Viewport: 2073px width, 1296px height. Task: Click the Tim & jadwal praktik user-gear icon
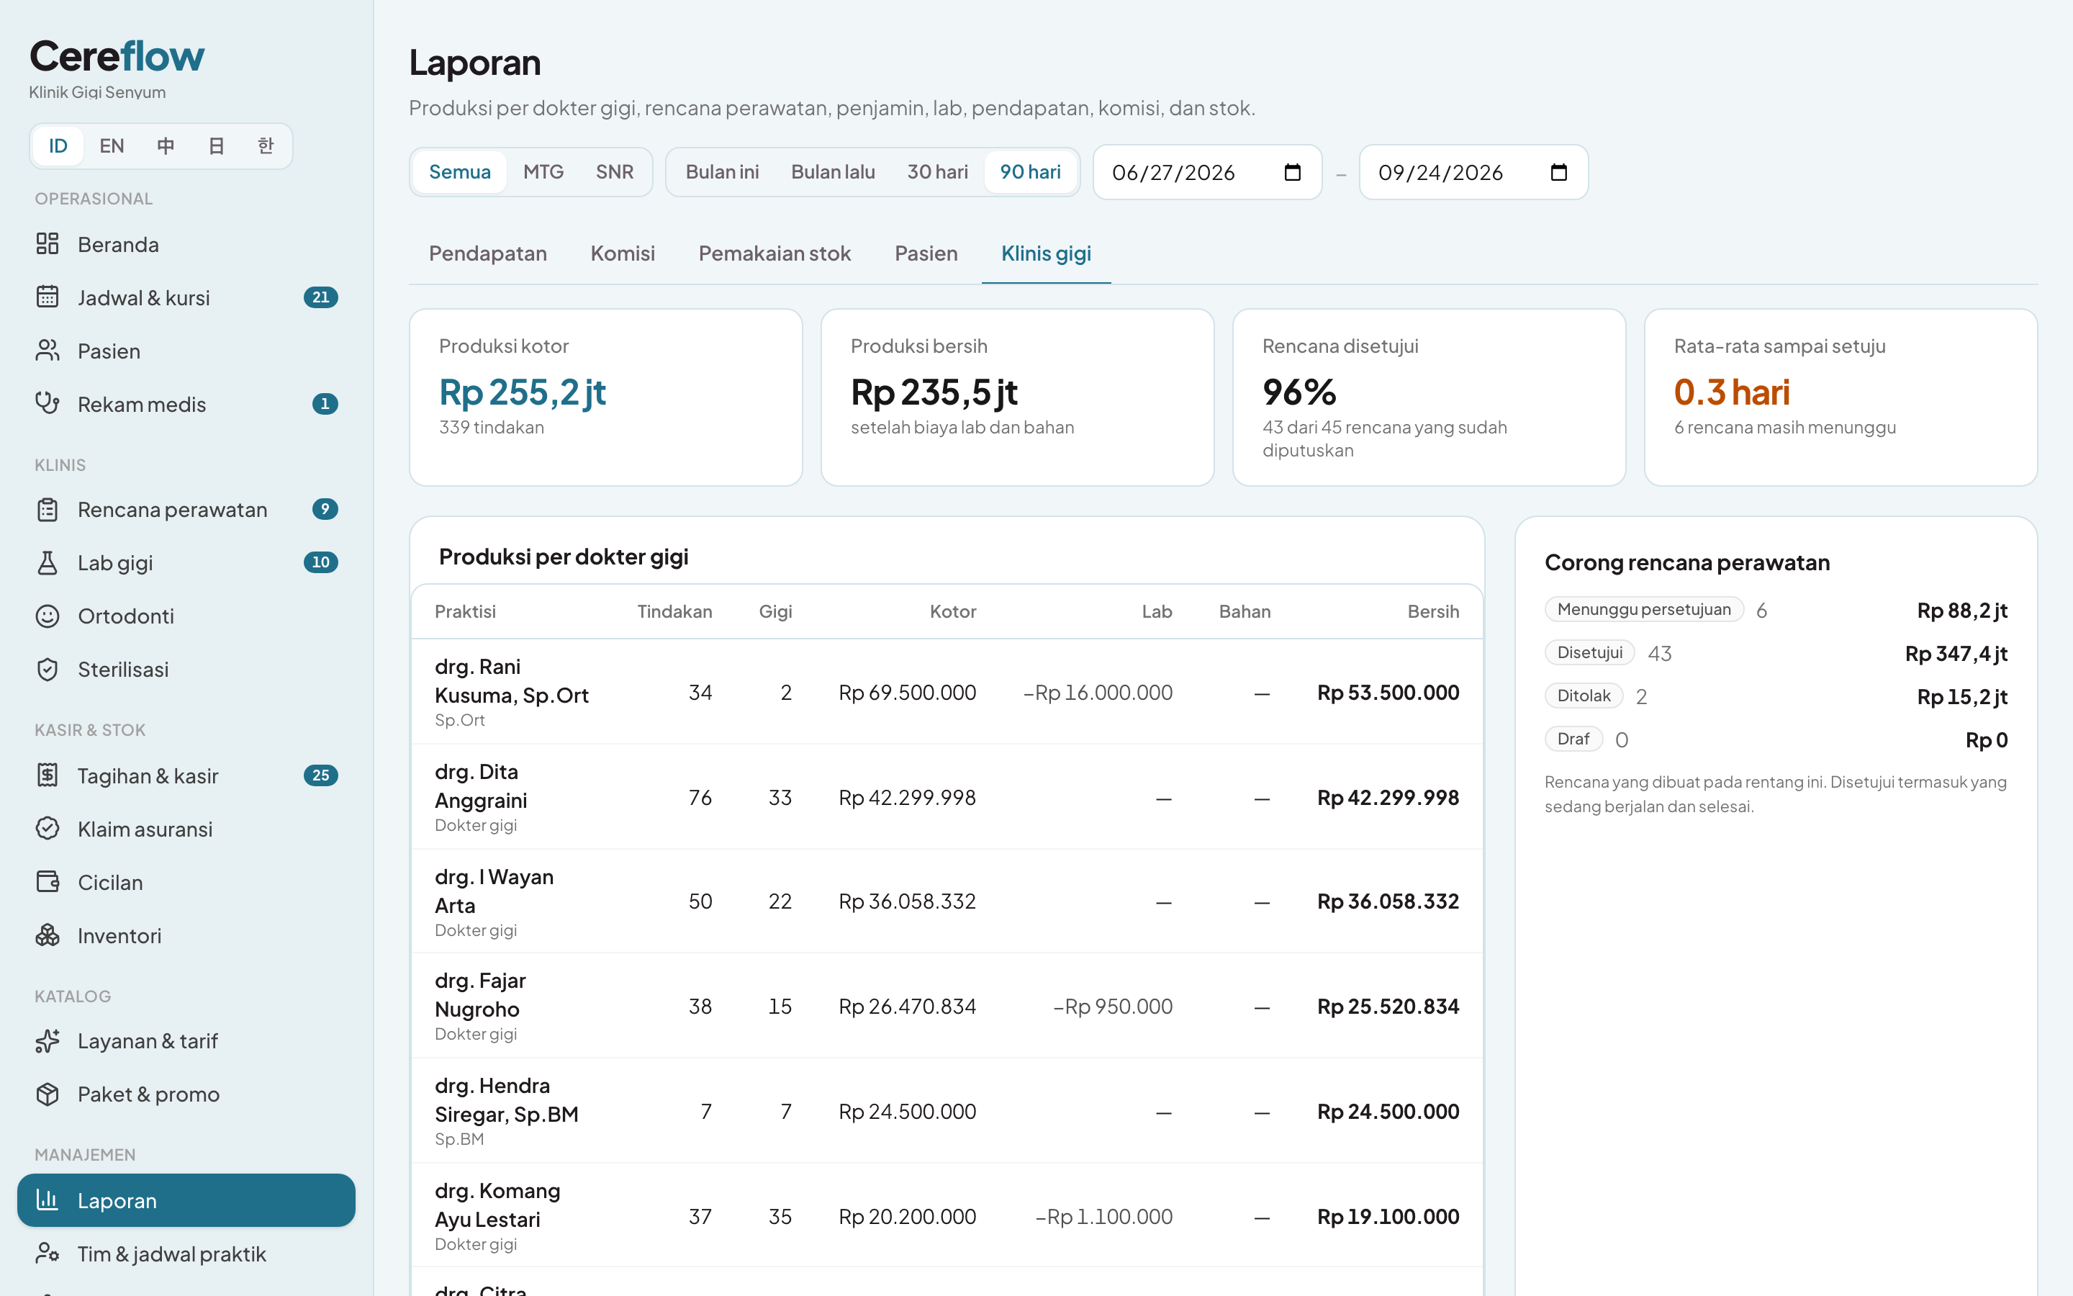pyautogui.click(x=47, y=1253)
